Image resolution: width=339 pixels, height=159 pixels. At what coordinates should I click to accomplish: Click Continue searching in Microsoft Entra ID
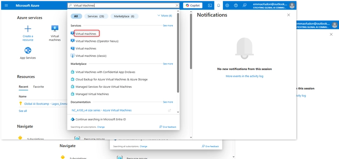coord(101,119)
